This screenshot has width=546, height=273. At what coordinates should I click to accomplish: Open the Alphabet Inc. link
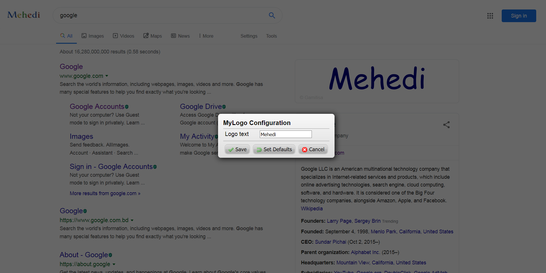click(365, 252)
